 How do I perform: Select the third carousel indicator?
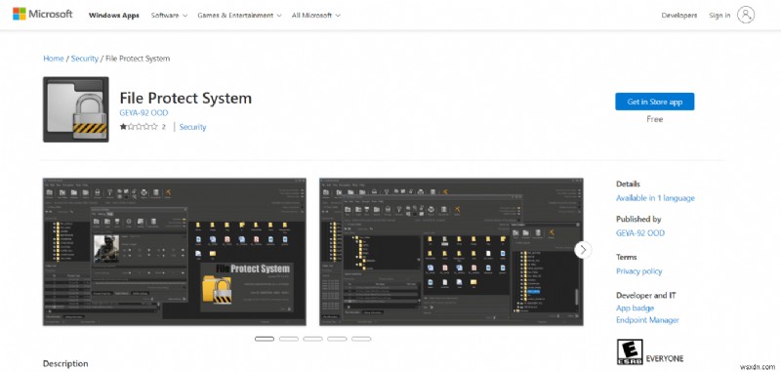[x=312, y=339]
